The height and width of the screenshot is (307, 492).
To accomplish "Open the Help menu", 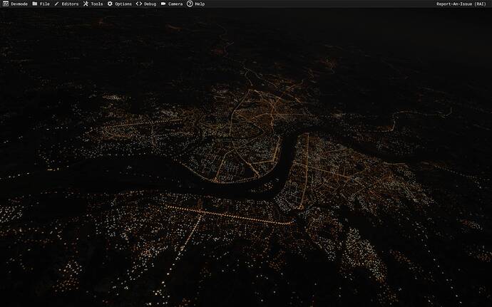I will [196, 4].
